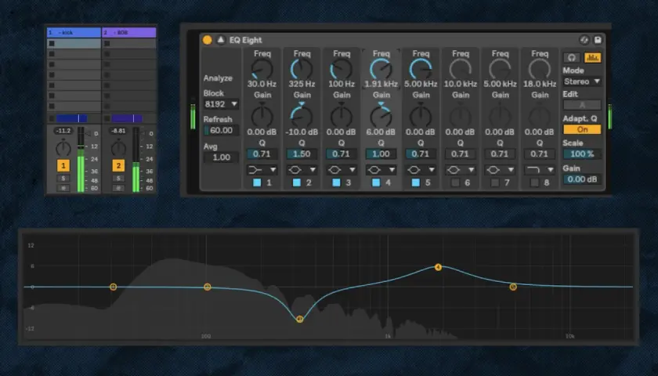The height and width of the screenshot is (376, 658).
Task: Select the 808 track header
Action: [129, 32]
